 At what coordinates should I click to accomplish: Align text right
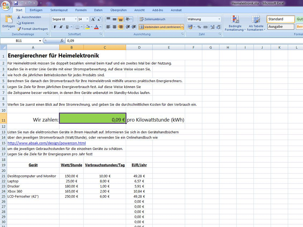(120, 27)
